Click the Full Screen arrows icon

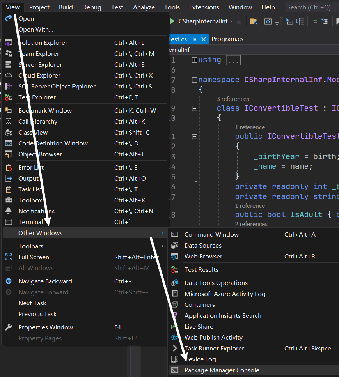tap(9, 257)
